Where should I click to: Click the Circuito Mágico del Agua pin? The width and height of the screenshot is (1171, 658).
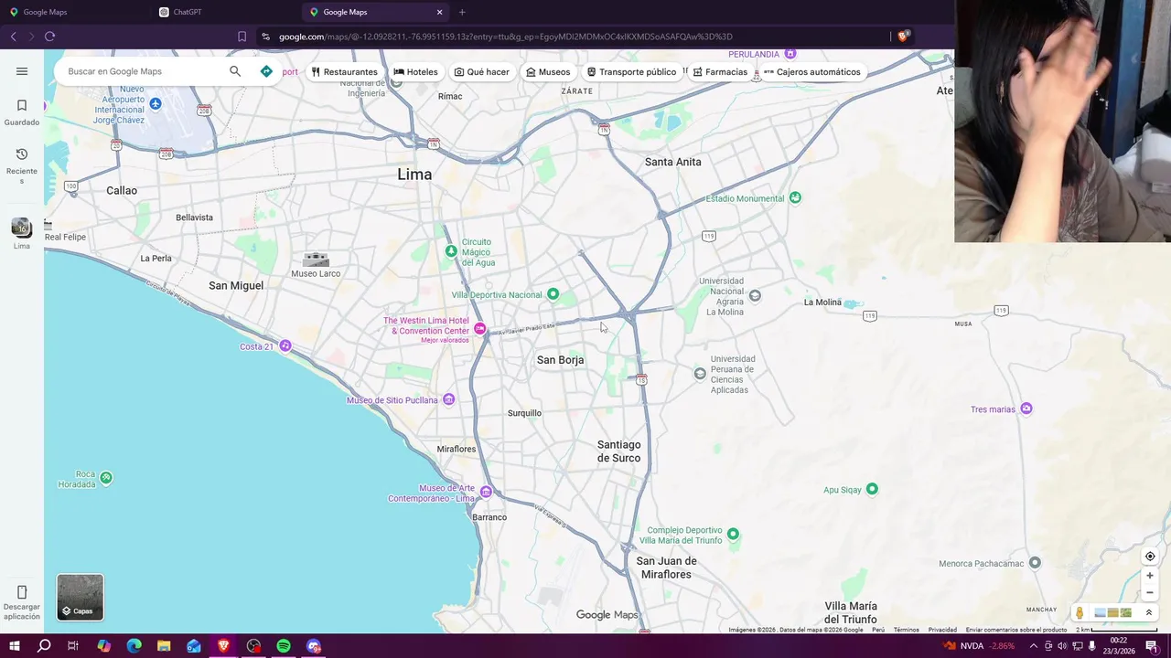point(450,250)
